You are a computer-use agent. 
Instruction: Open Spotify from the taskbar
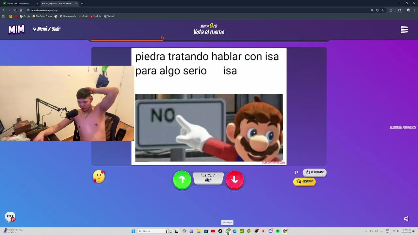click(278, 231)
